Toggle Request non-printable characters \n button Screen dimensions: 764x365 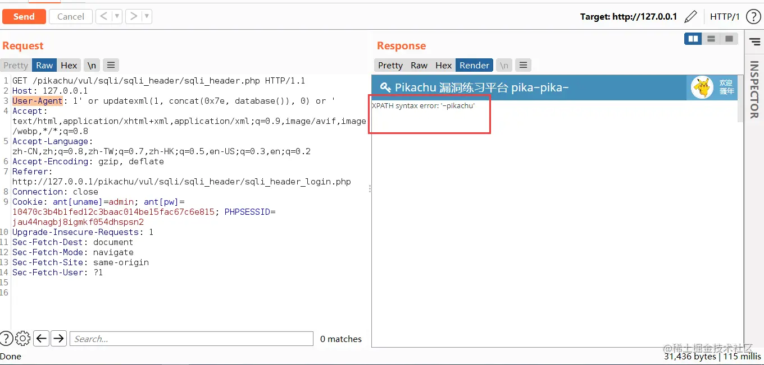(x=92, y=65)
